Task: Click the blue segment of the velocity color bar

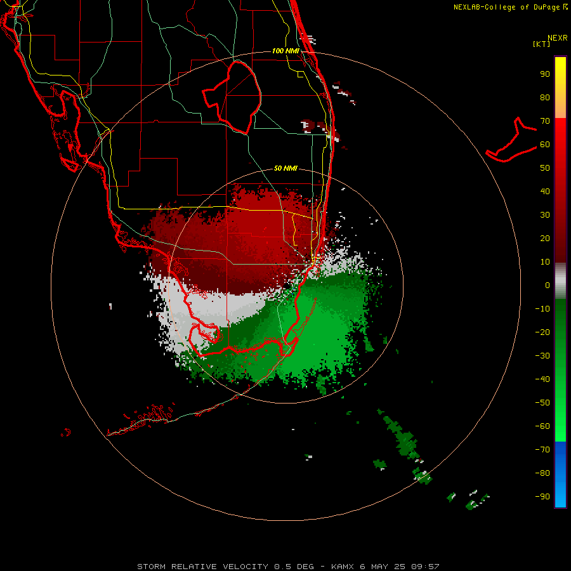Action: pos(560,475)
